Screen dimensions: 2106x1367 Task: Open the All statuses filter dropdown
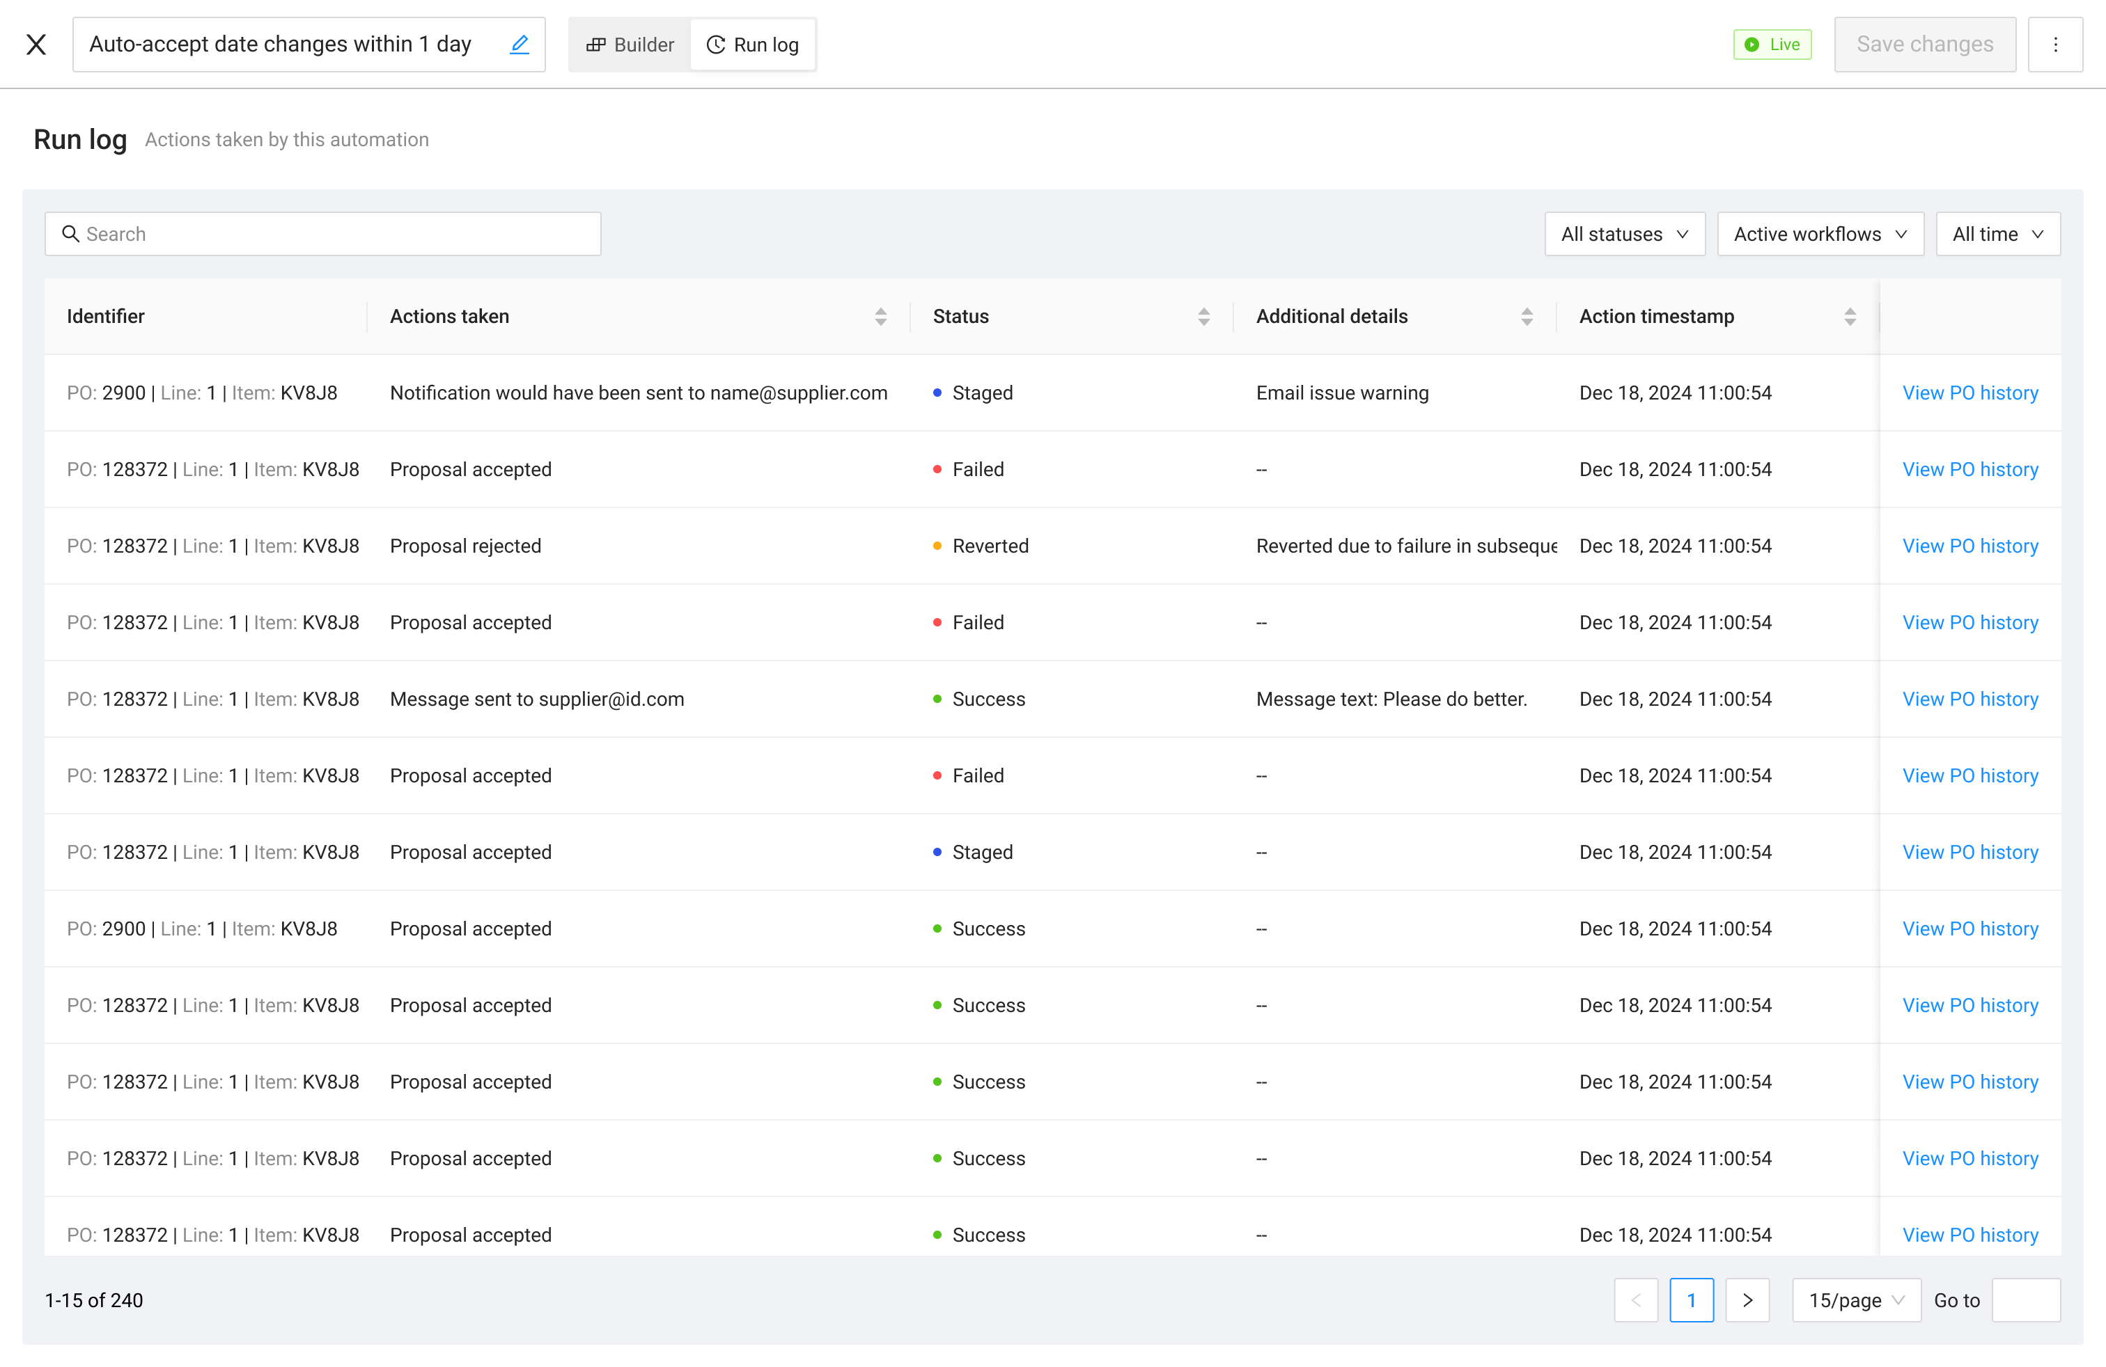click(x=1624, y=235)
